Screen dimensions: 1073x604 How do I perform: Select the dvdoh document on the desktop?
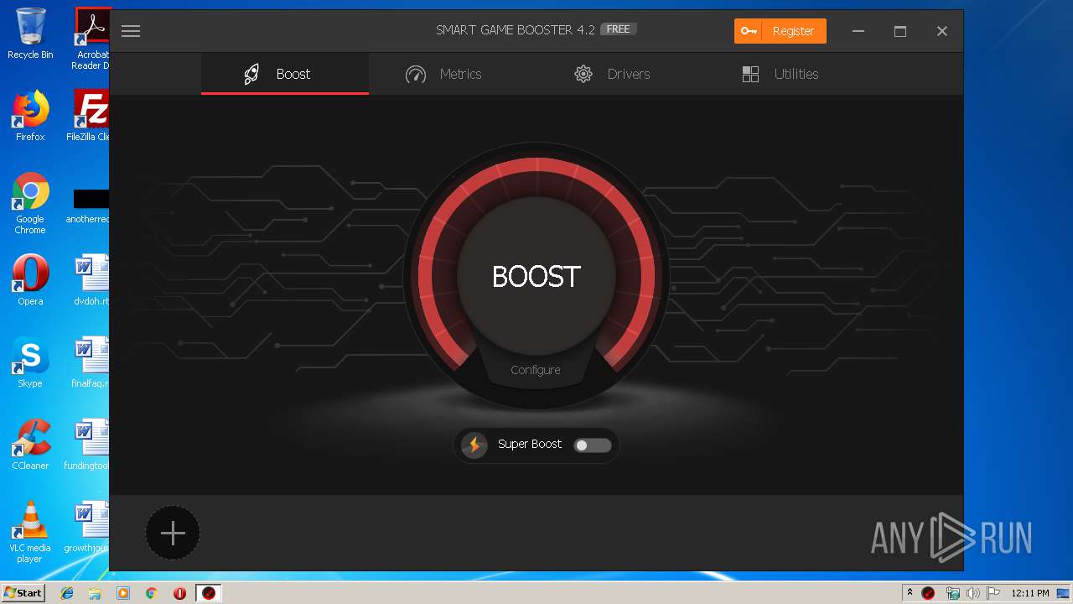tap(92, 280)
